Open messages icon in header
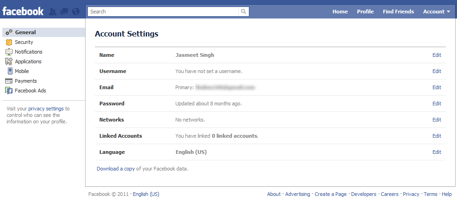 coord(64,12)
